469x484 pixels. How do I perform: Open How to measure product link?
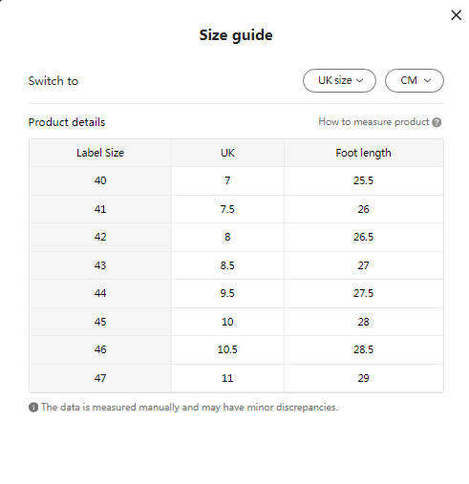[373, 122]
